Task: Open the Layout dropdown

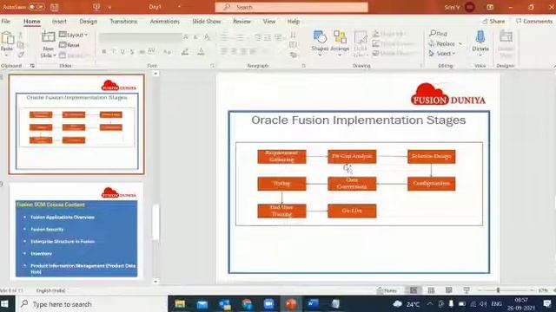Action: pos(73,35)
